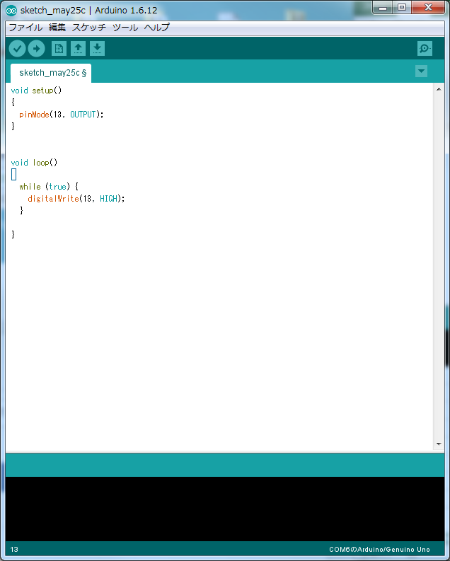Click the Arduino logo in title bar

(x=11, y=10)
